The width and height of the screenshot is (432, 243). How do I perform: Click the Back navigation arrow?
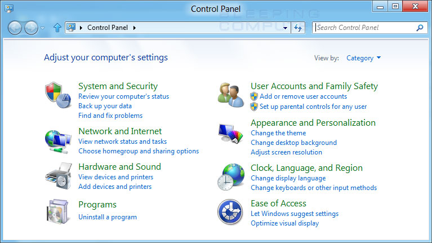tap(15, 28)
